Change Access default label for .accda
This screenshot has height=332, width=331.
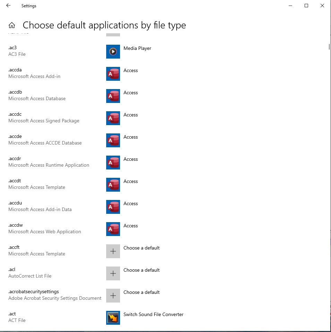[130, 70]
